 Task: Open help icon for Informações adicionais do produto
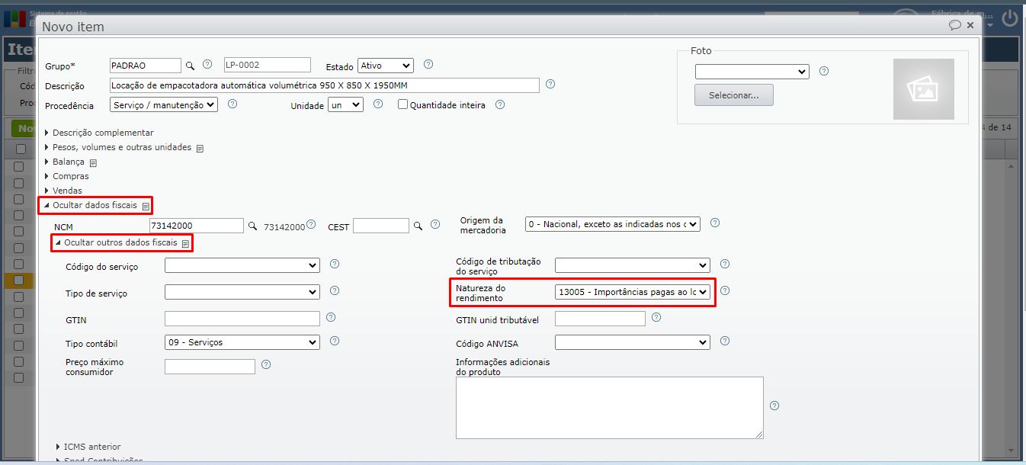tap(774, 406)
